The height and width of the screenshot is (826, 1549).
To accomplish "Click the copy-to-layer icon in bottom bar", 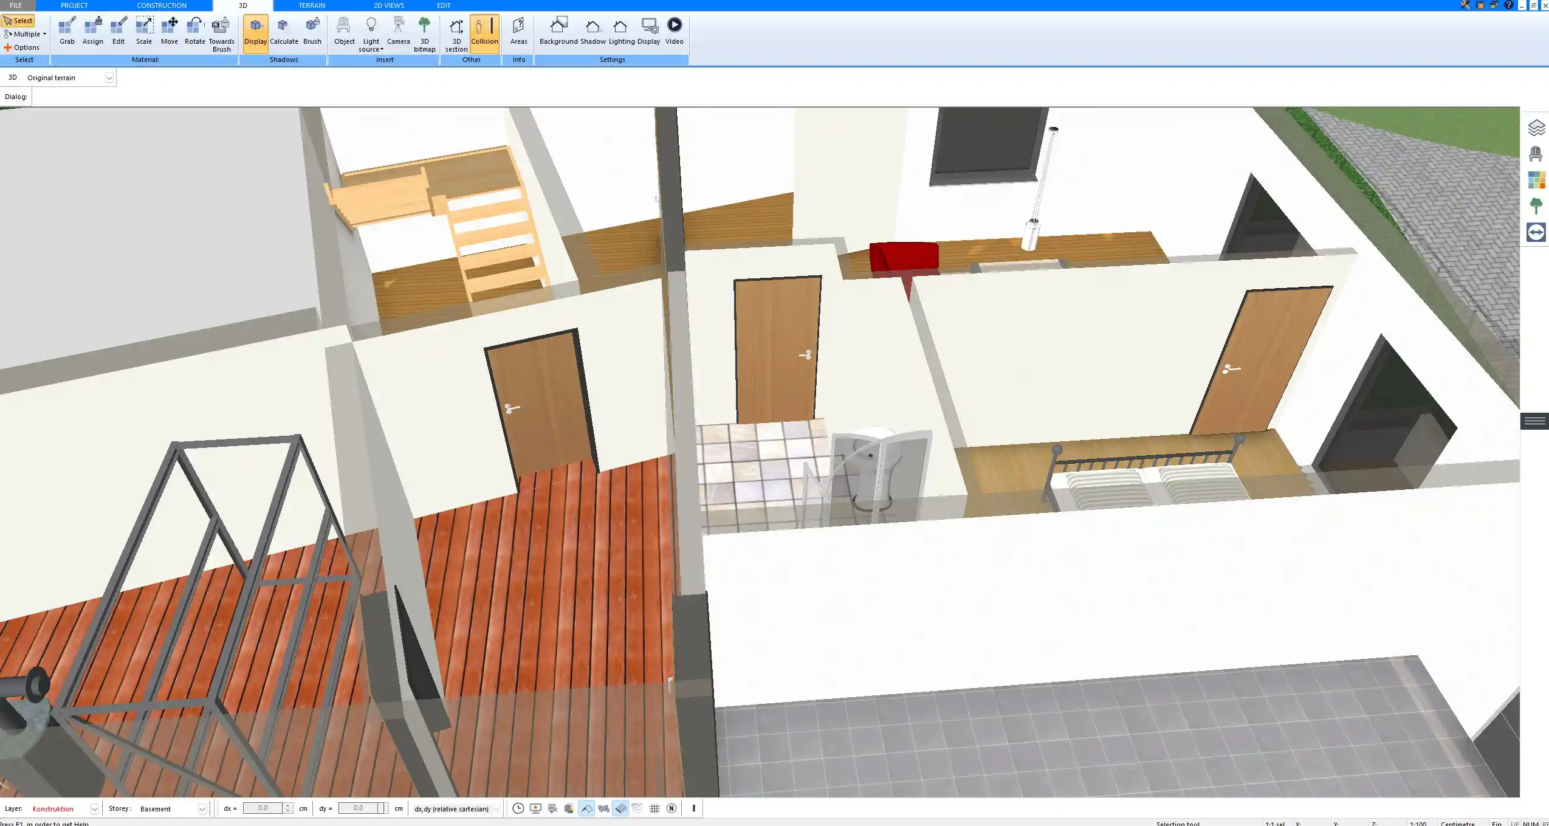I will 569,808.
